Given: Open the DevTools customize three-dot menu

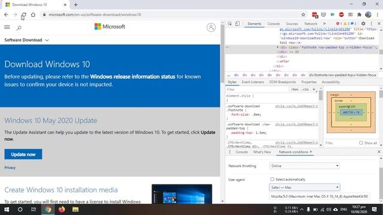Looking at the screenshot, I should pos(371,24).
